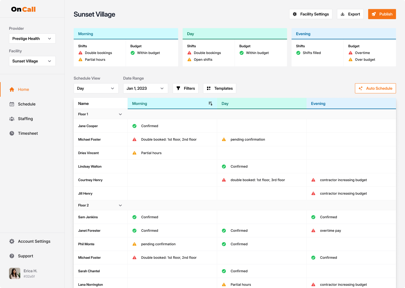This screenshot has width=405, height=288.
Task: Click the Open shifts warning icon in Day card
Action: [189, 60]
